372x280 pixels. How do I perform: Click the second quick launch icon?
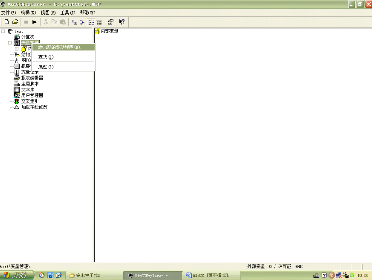pyautogui.click(x=50, y=275)
